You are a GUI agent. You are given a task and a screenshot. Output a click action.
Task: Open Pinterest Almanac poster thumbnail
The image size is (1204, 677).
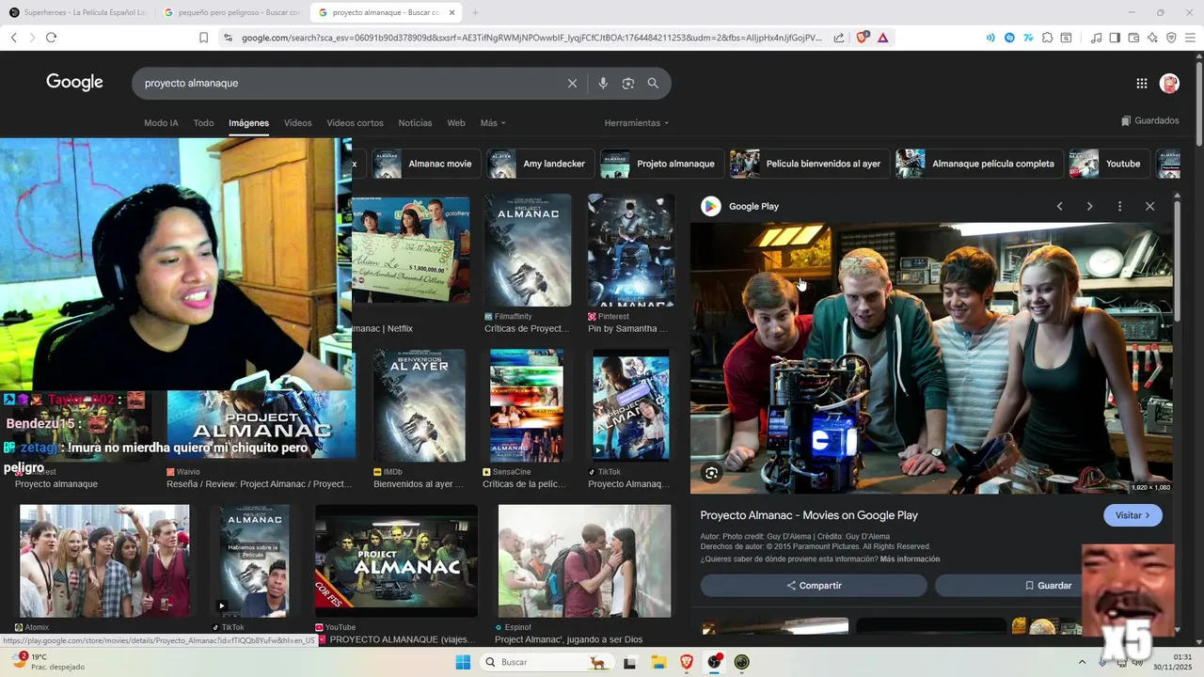pos(631,250)
